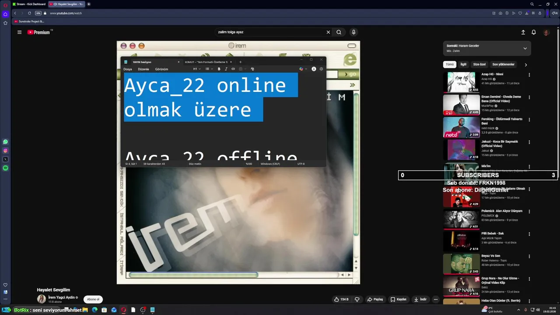Open the YouTube upload create button

tap(523, 32)
